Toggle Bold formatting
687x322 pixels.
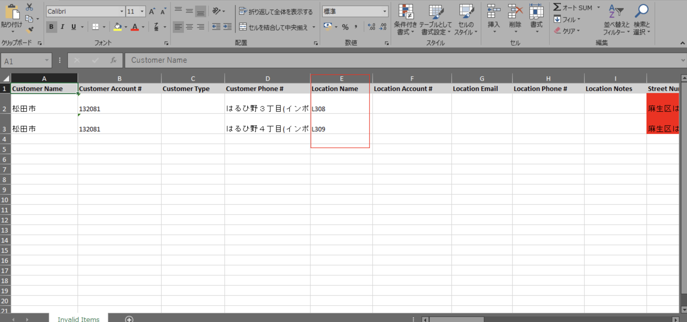51,27
